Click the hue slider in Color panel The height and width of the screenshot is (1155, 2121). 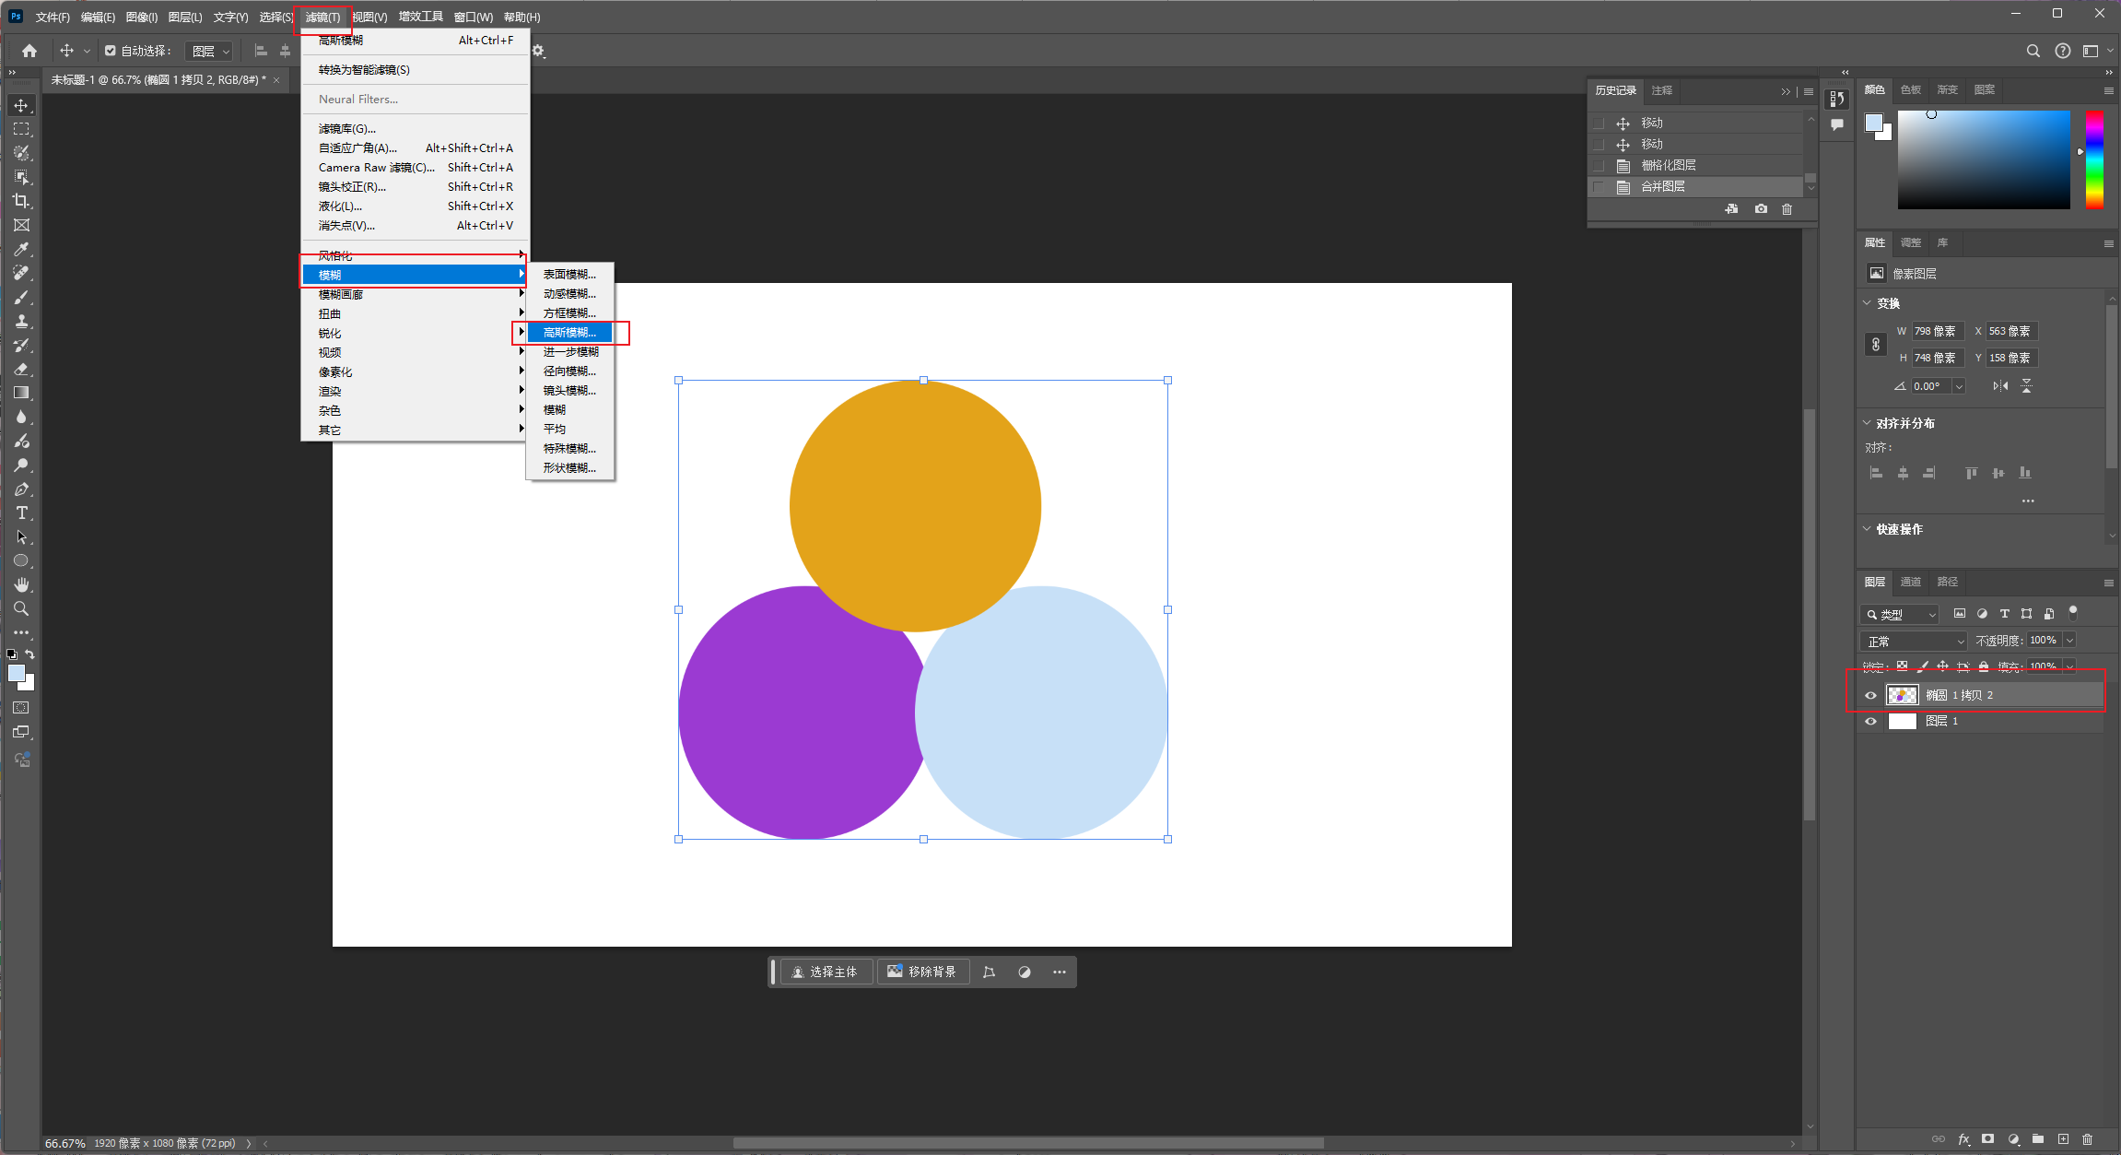pos(2094,159)
